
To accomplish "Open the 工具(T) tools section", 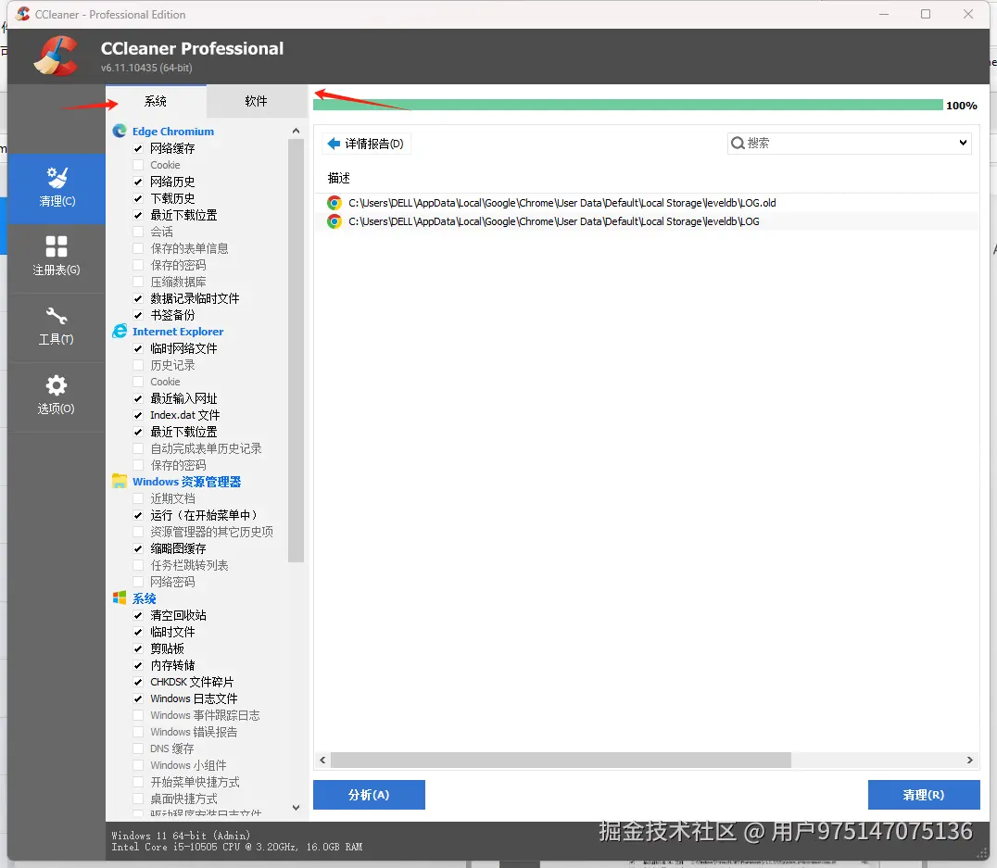I will click(57, 327).
